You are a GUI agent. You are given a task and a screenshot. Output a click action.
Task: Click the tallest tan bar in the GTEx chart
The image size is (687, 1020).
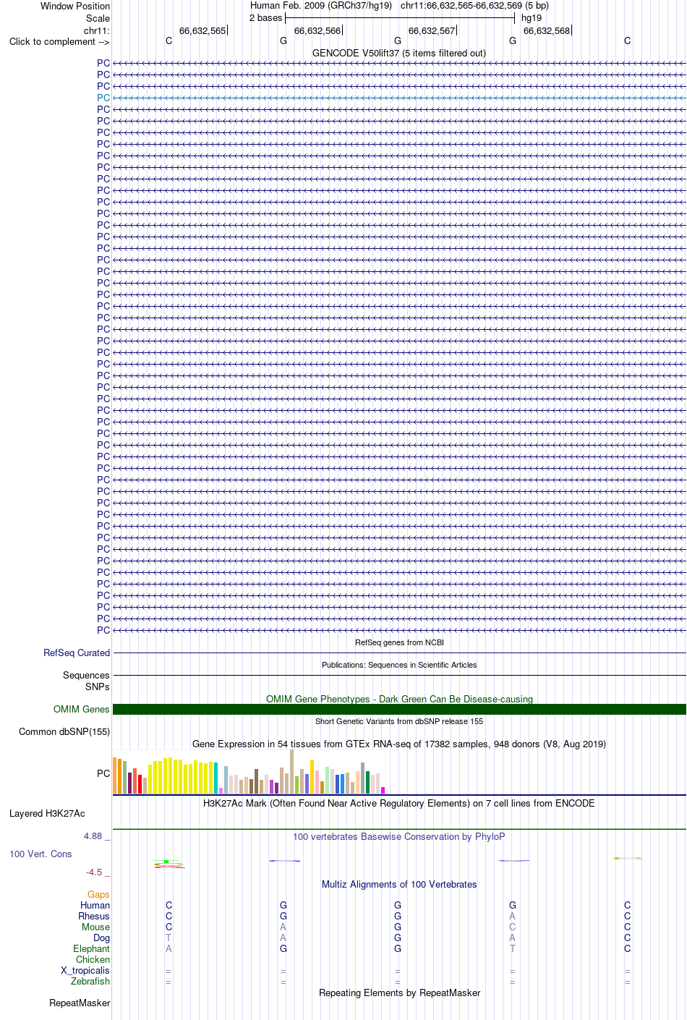[291, 772]
